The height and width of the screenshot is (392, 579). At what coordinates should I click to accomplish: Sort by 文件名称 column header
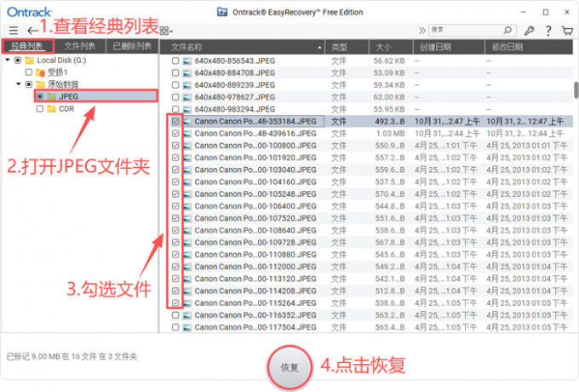(243, 47)
